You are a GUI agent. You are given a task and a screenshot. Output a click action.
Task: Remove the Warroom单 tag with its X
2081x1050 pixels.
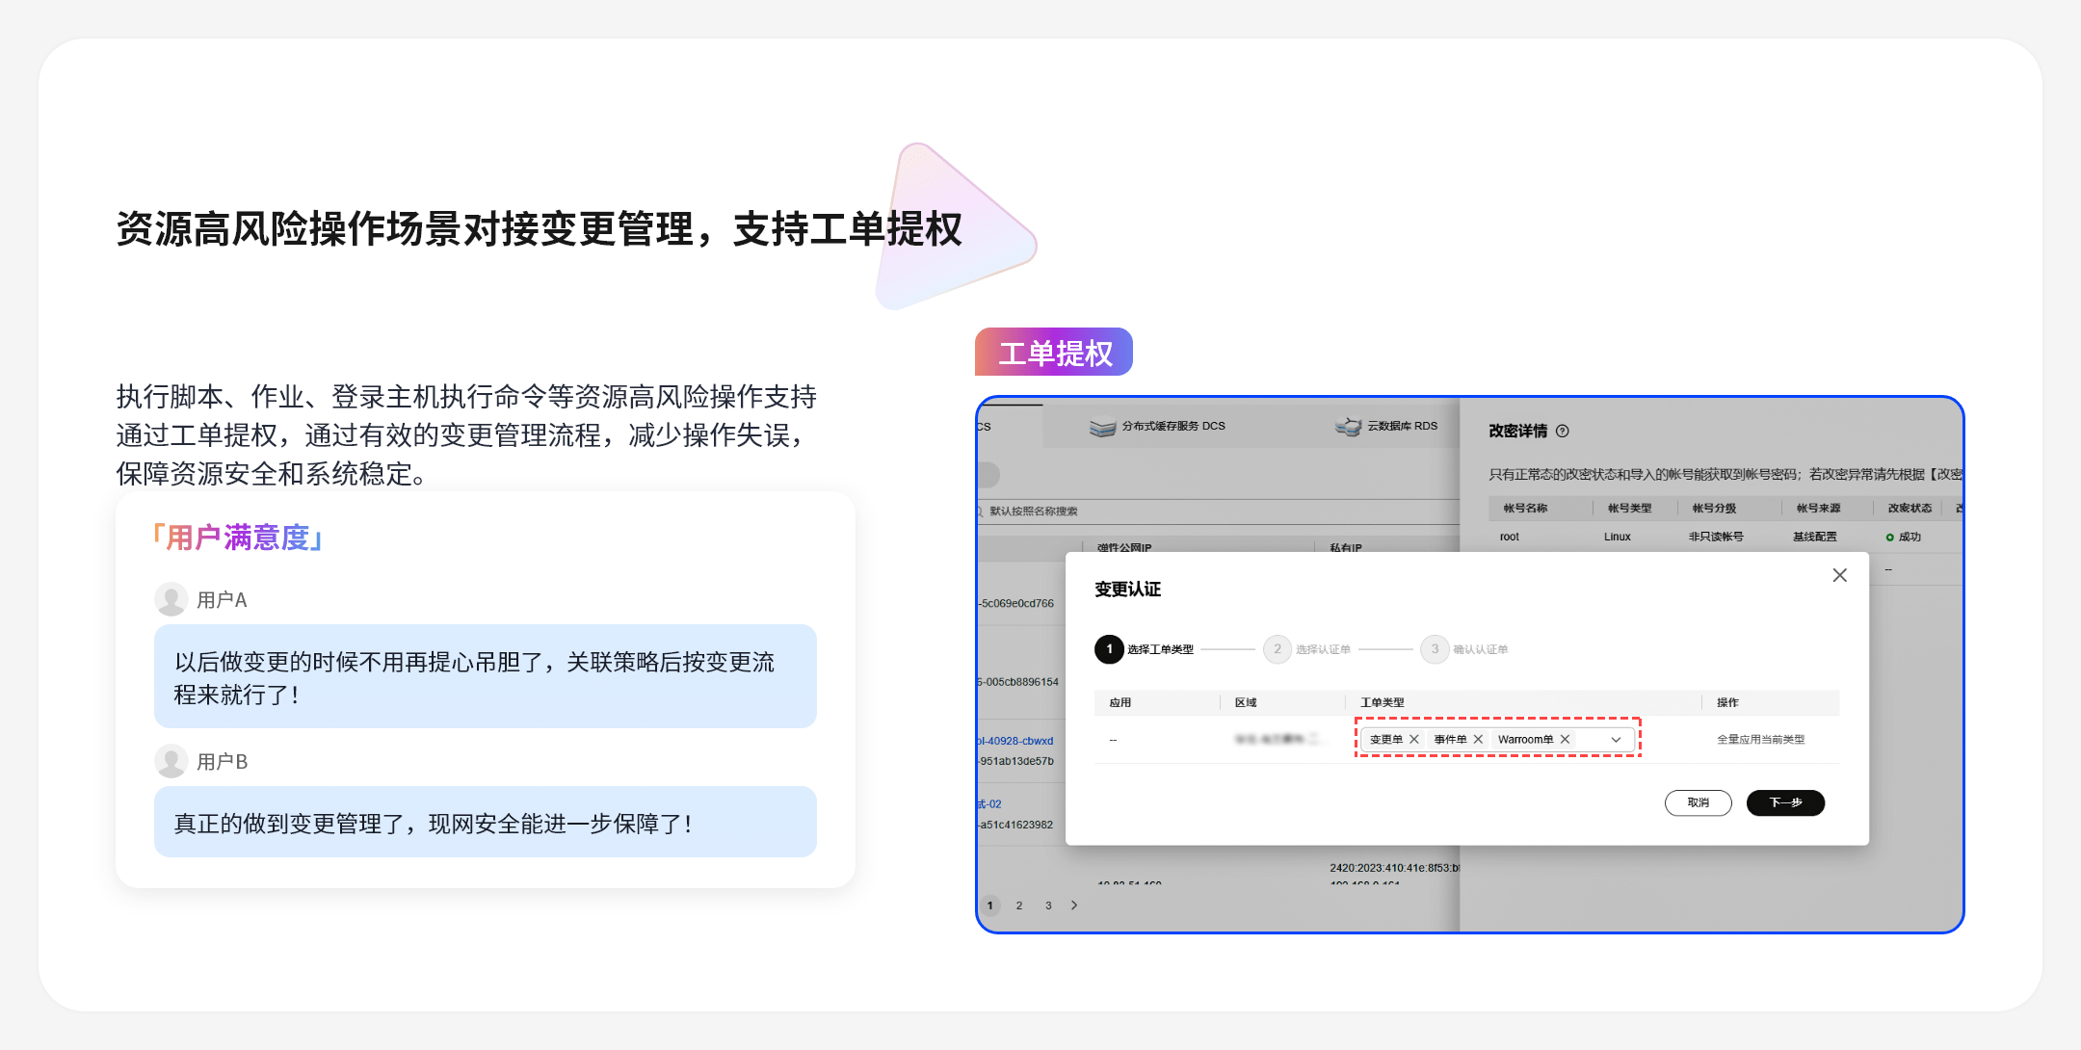pyautogui.click(x=1565, y=739)
